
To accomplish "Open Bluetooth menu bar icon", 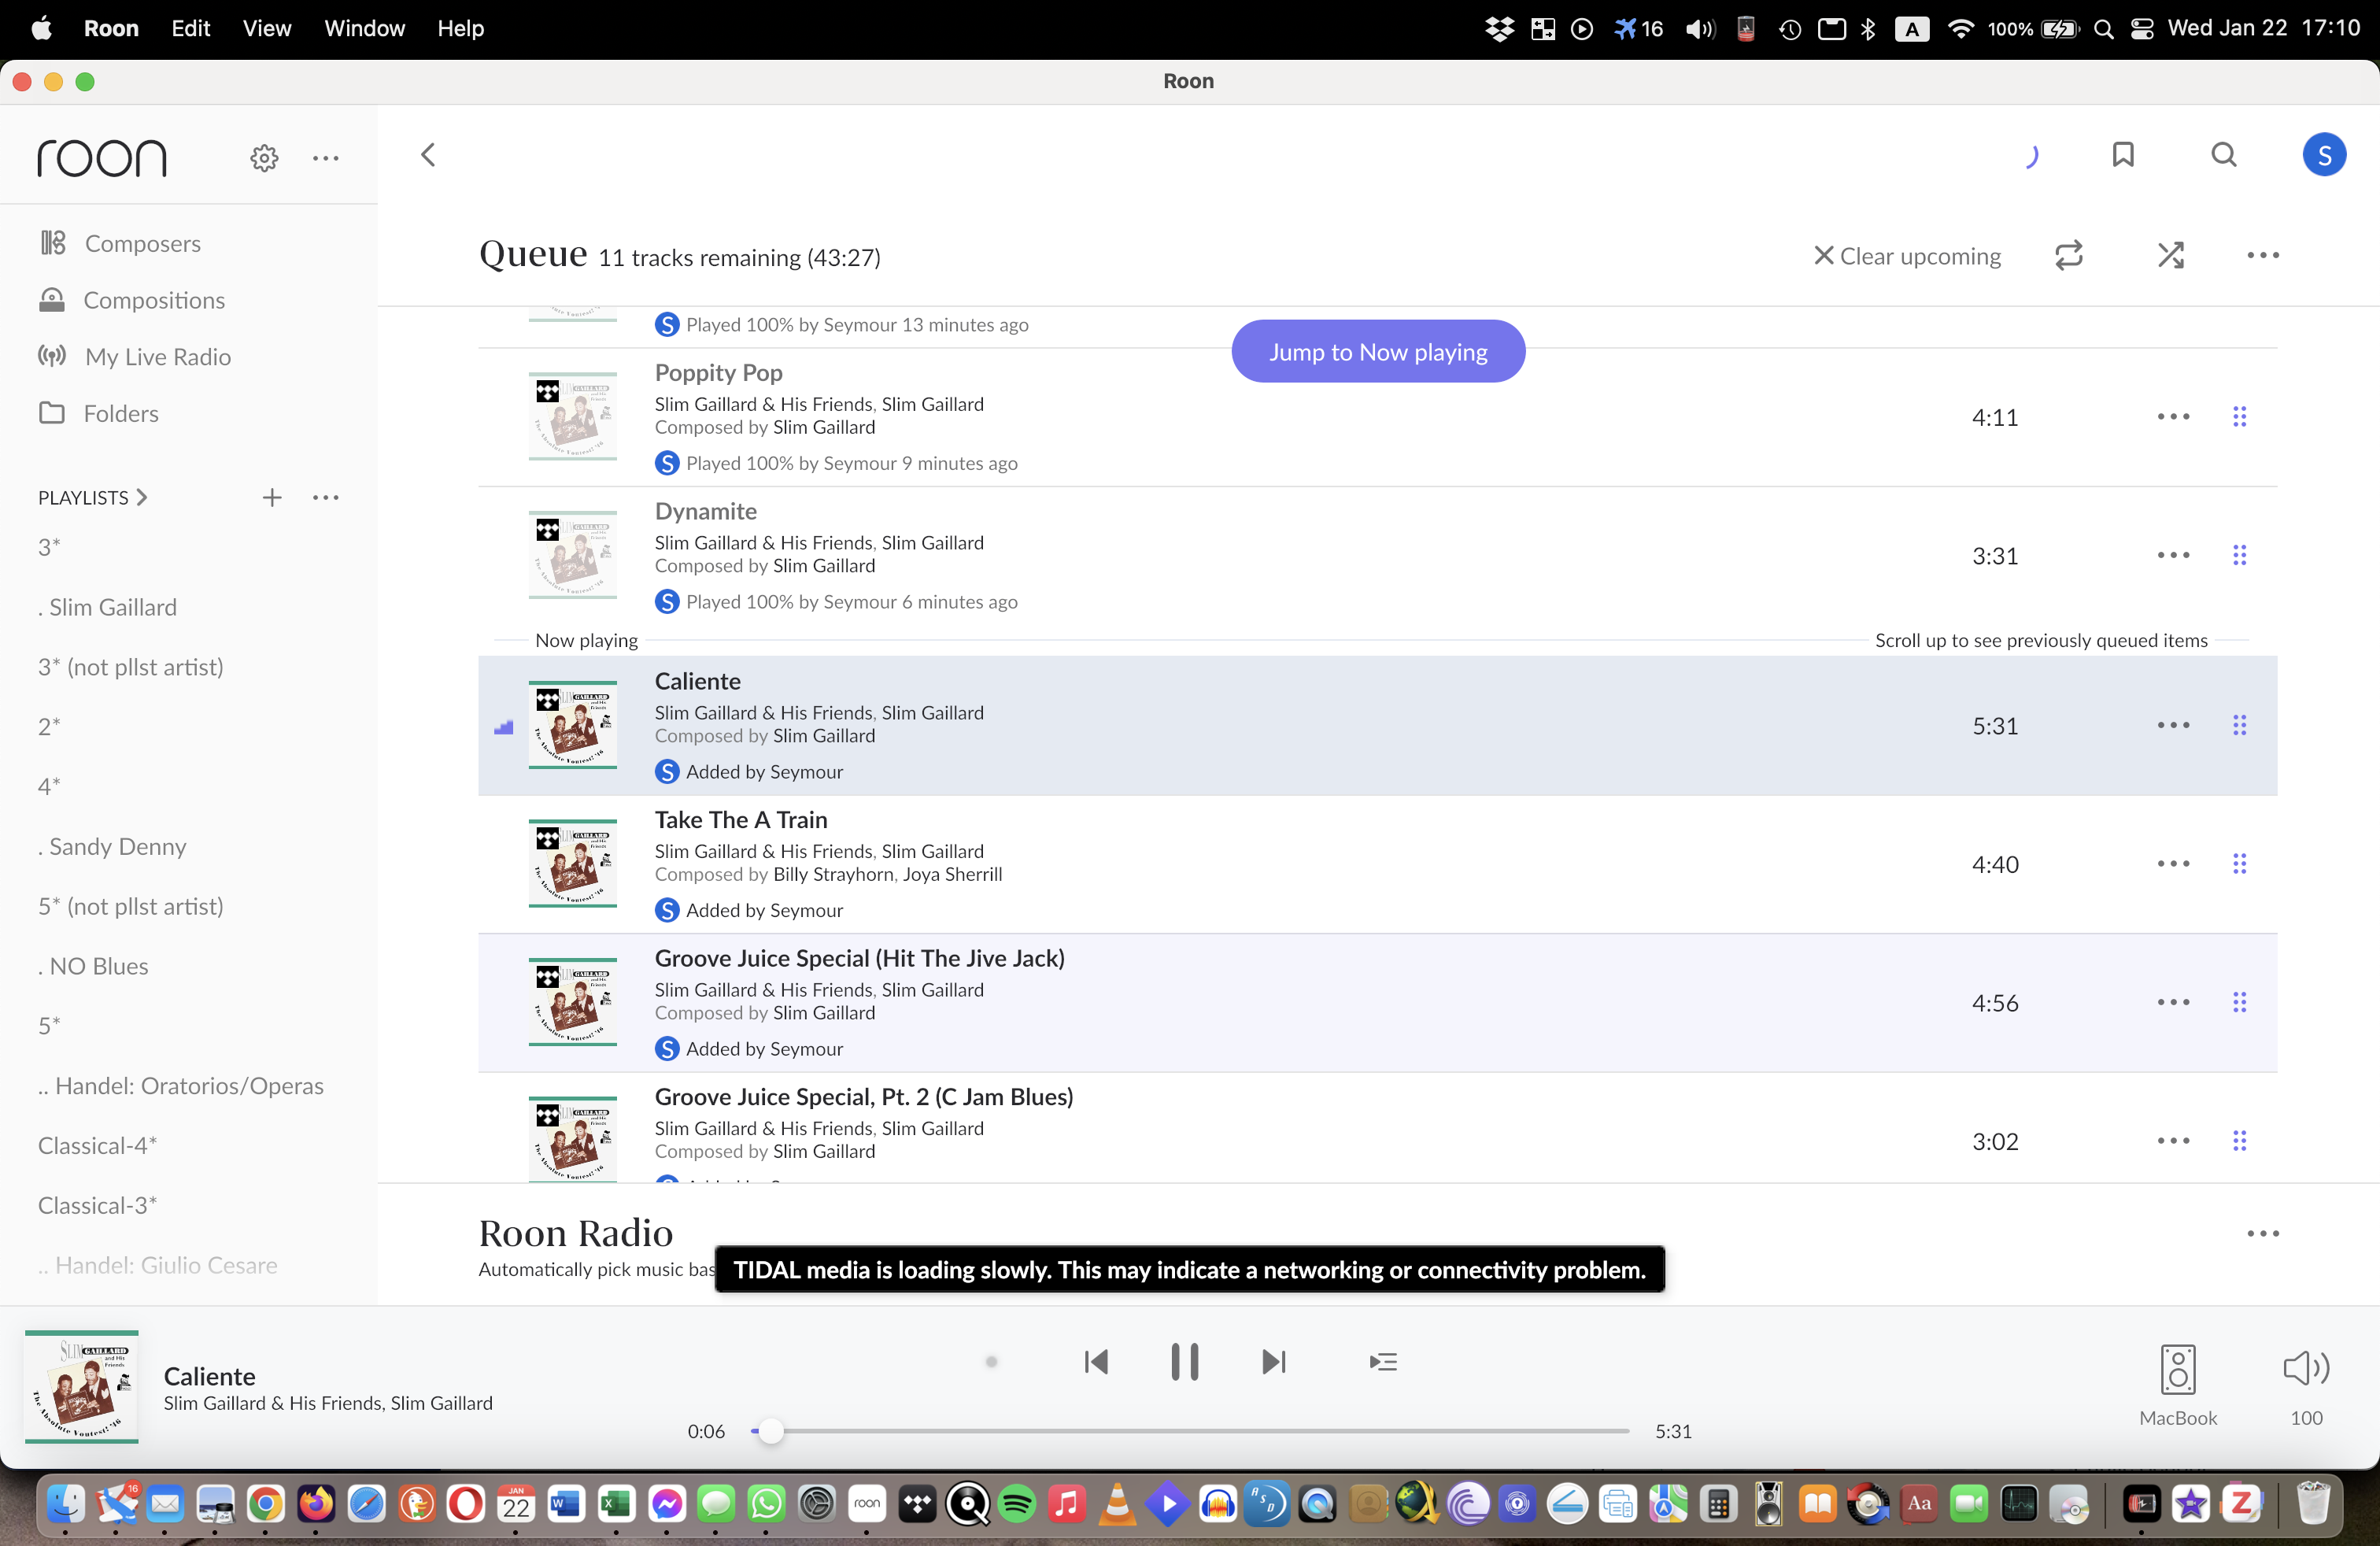I will [x=1867, y=29].
